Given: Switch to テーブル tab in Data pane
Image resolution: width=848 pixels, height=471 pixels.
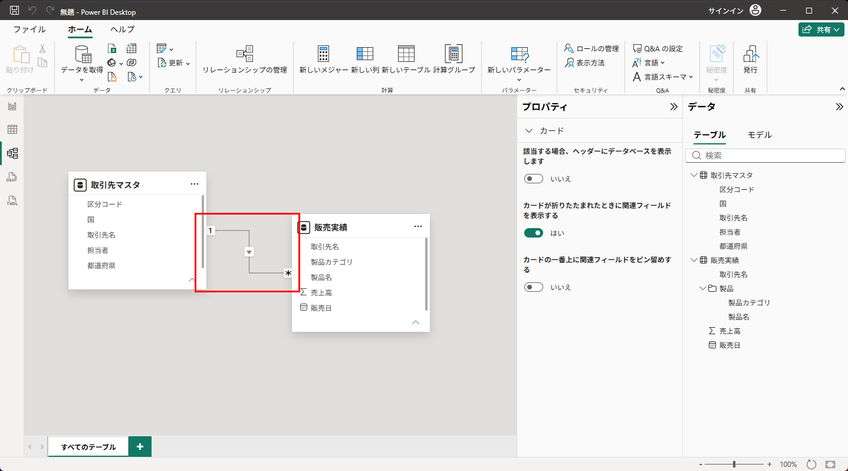Looking at the screenshot, I should pos(709,135).
